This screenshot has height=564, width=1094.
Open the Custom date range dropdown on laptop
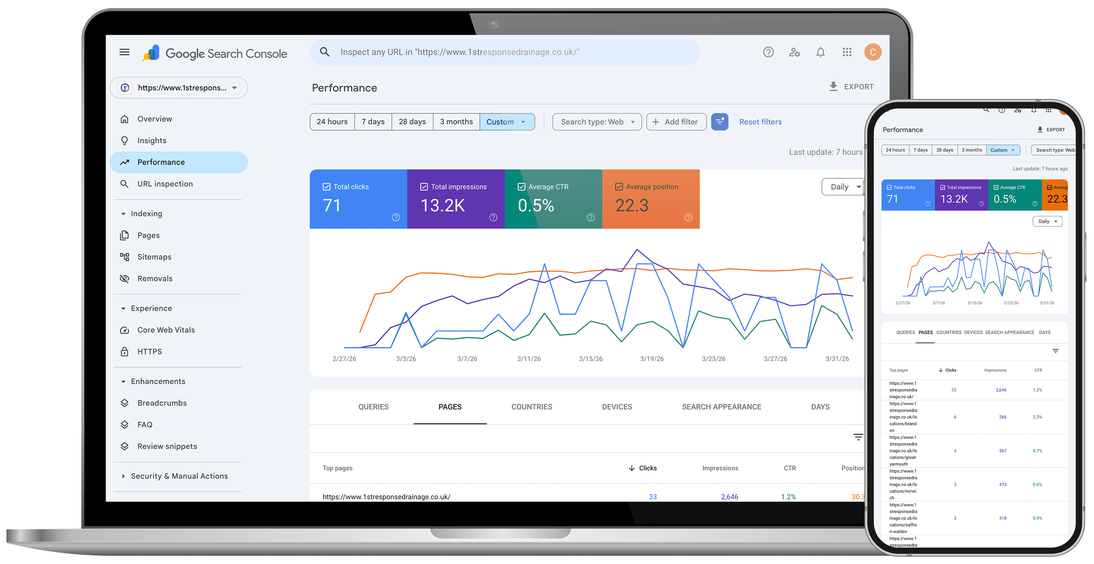507,122
